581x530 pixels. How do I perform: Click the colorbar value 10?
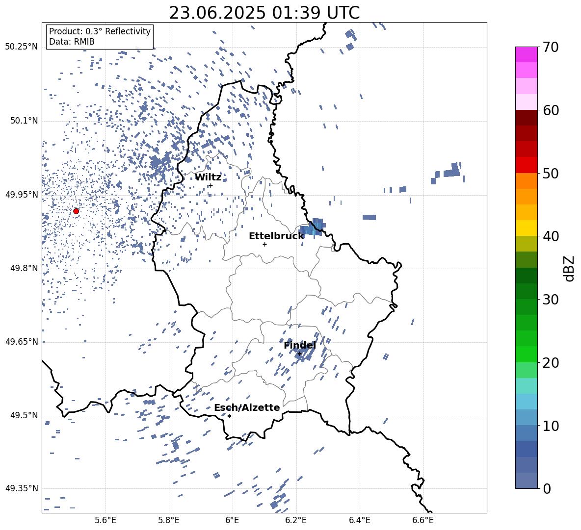pyautogui.click(x=551, y=426)
